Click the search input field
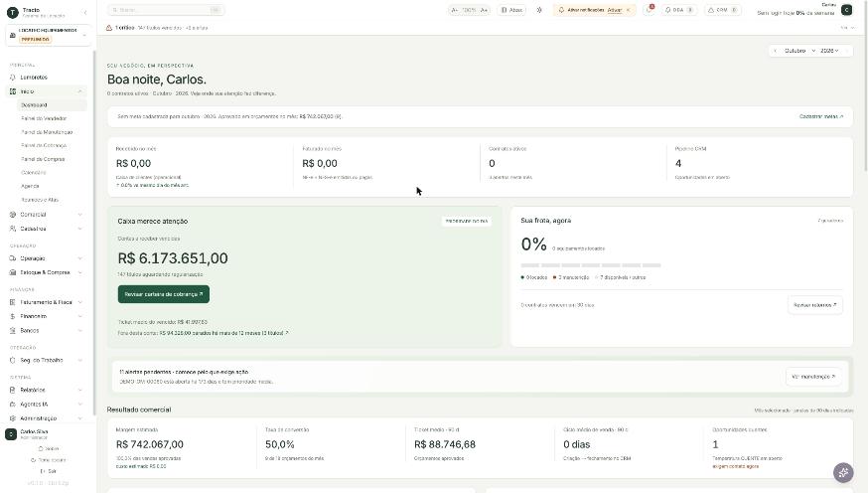 click(166, 10)
